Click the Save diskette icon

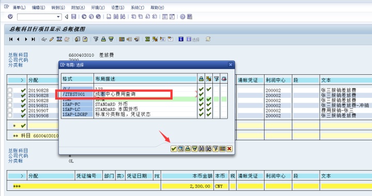pos(74,17)
